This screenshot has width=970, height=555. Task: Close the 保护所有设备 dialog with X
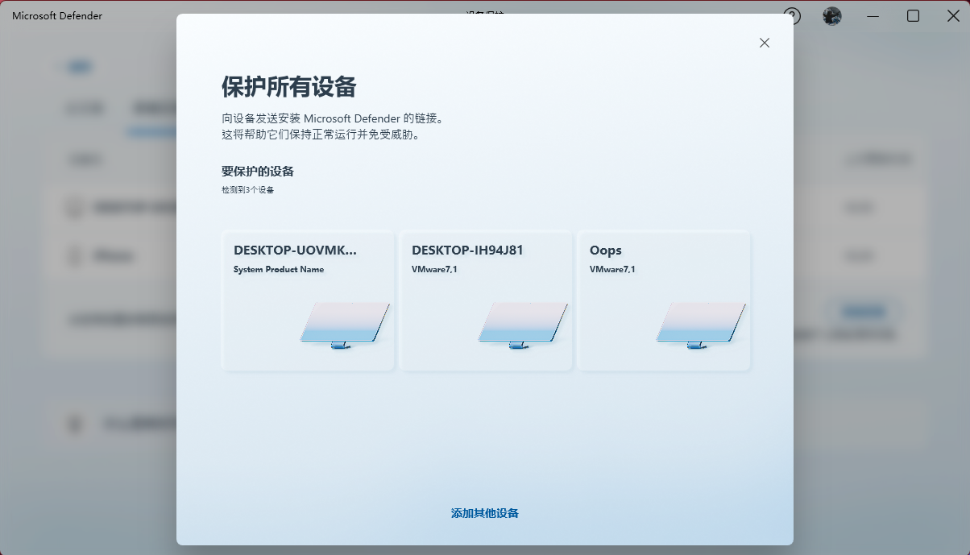pyautogui.click(x=764, y=42)
